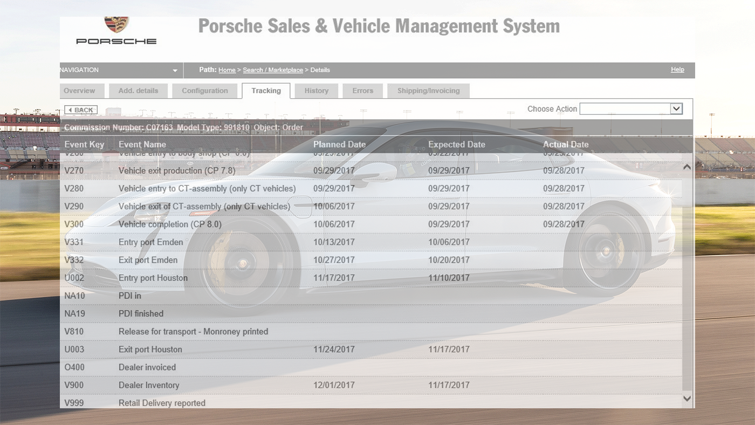Select event key V280
755x425 pixels.
point(74,189)
